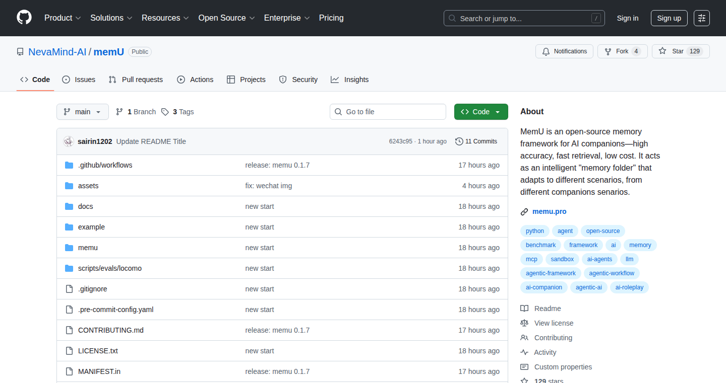Image resolution: width=726 pixels, height=383 pixels.
Task: Open the docs folder
Action: pos(86,206)
